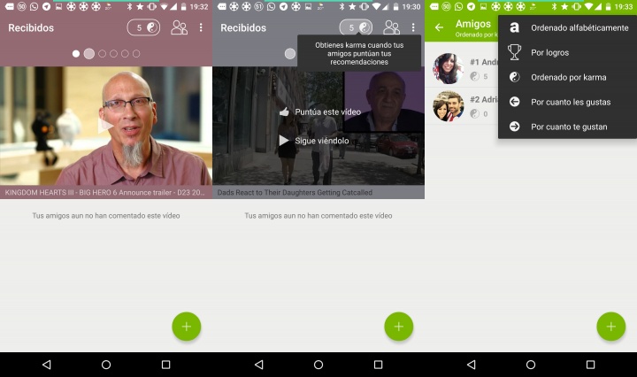The height and width of the screenshot is (377, 637).
Task: Choose Sigue viéndolo option
Action: click(x=322, y=141)
